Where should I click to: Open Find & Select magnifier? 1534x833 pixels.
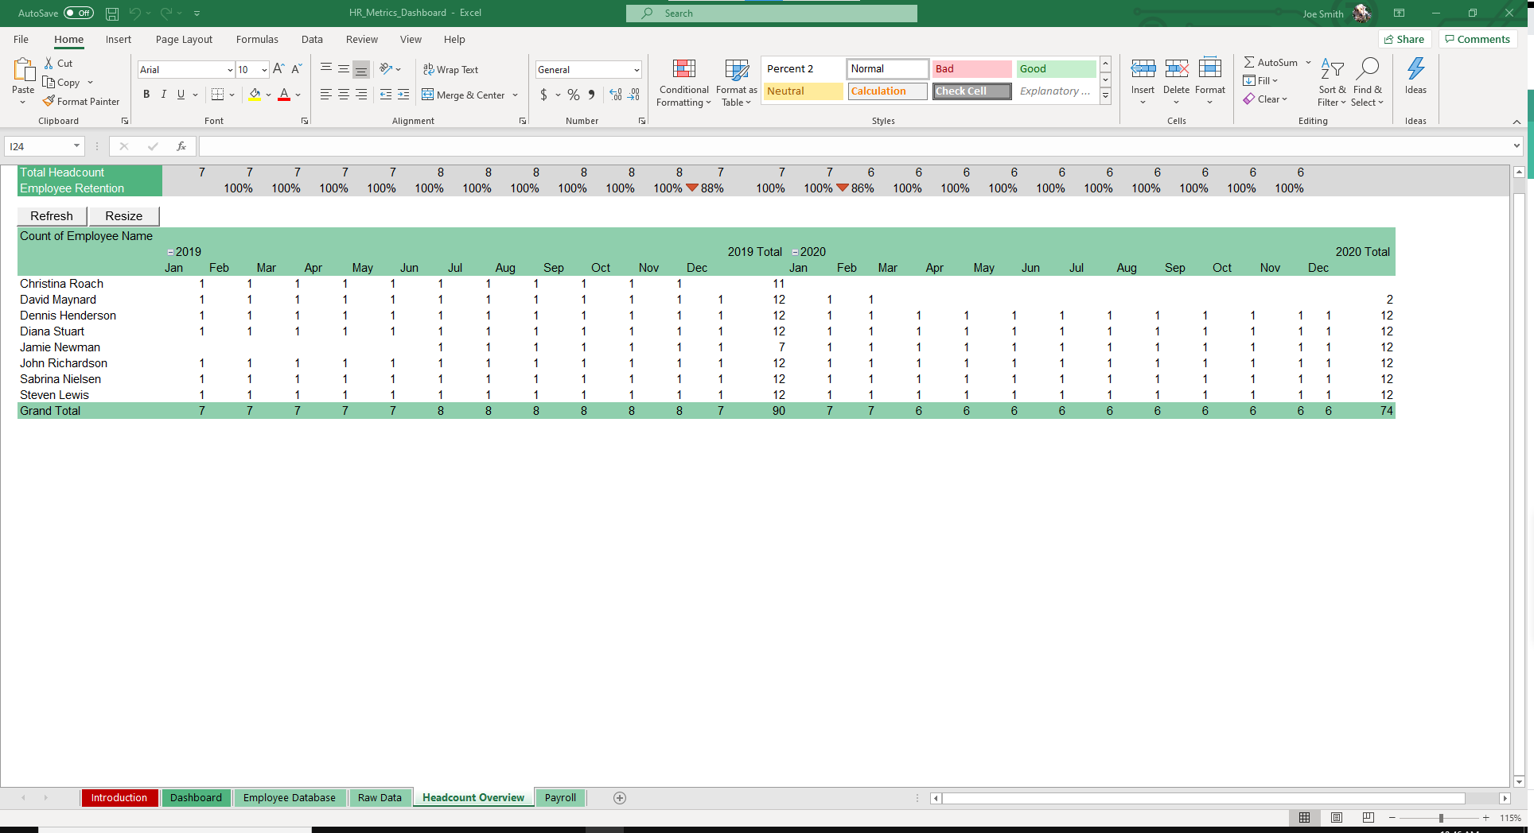(x=1367, y=83)
